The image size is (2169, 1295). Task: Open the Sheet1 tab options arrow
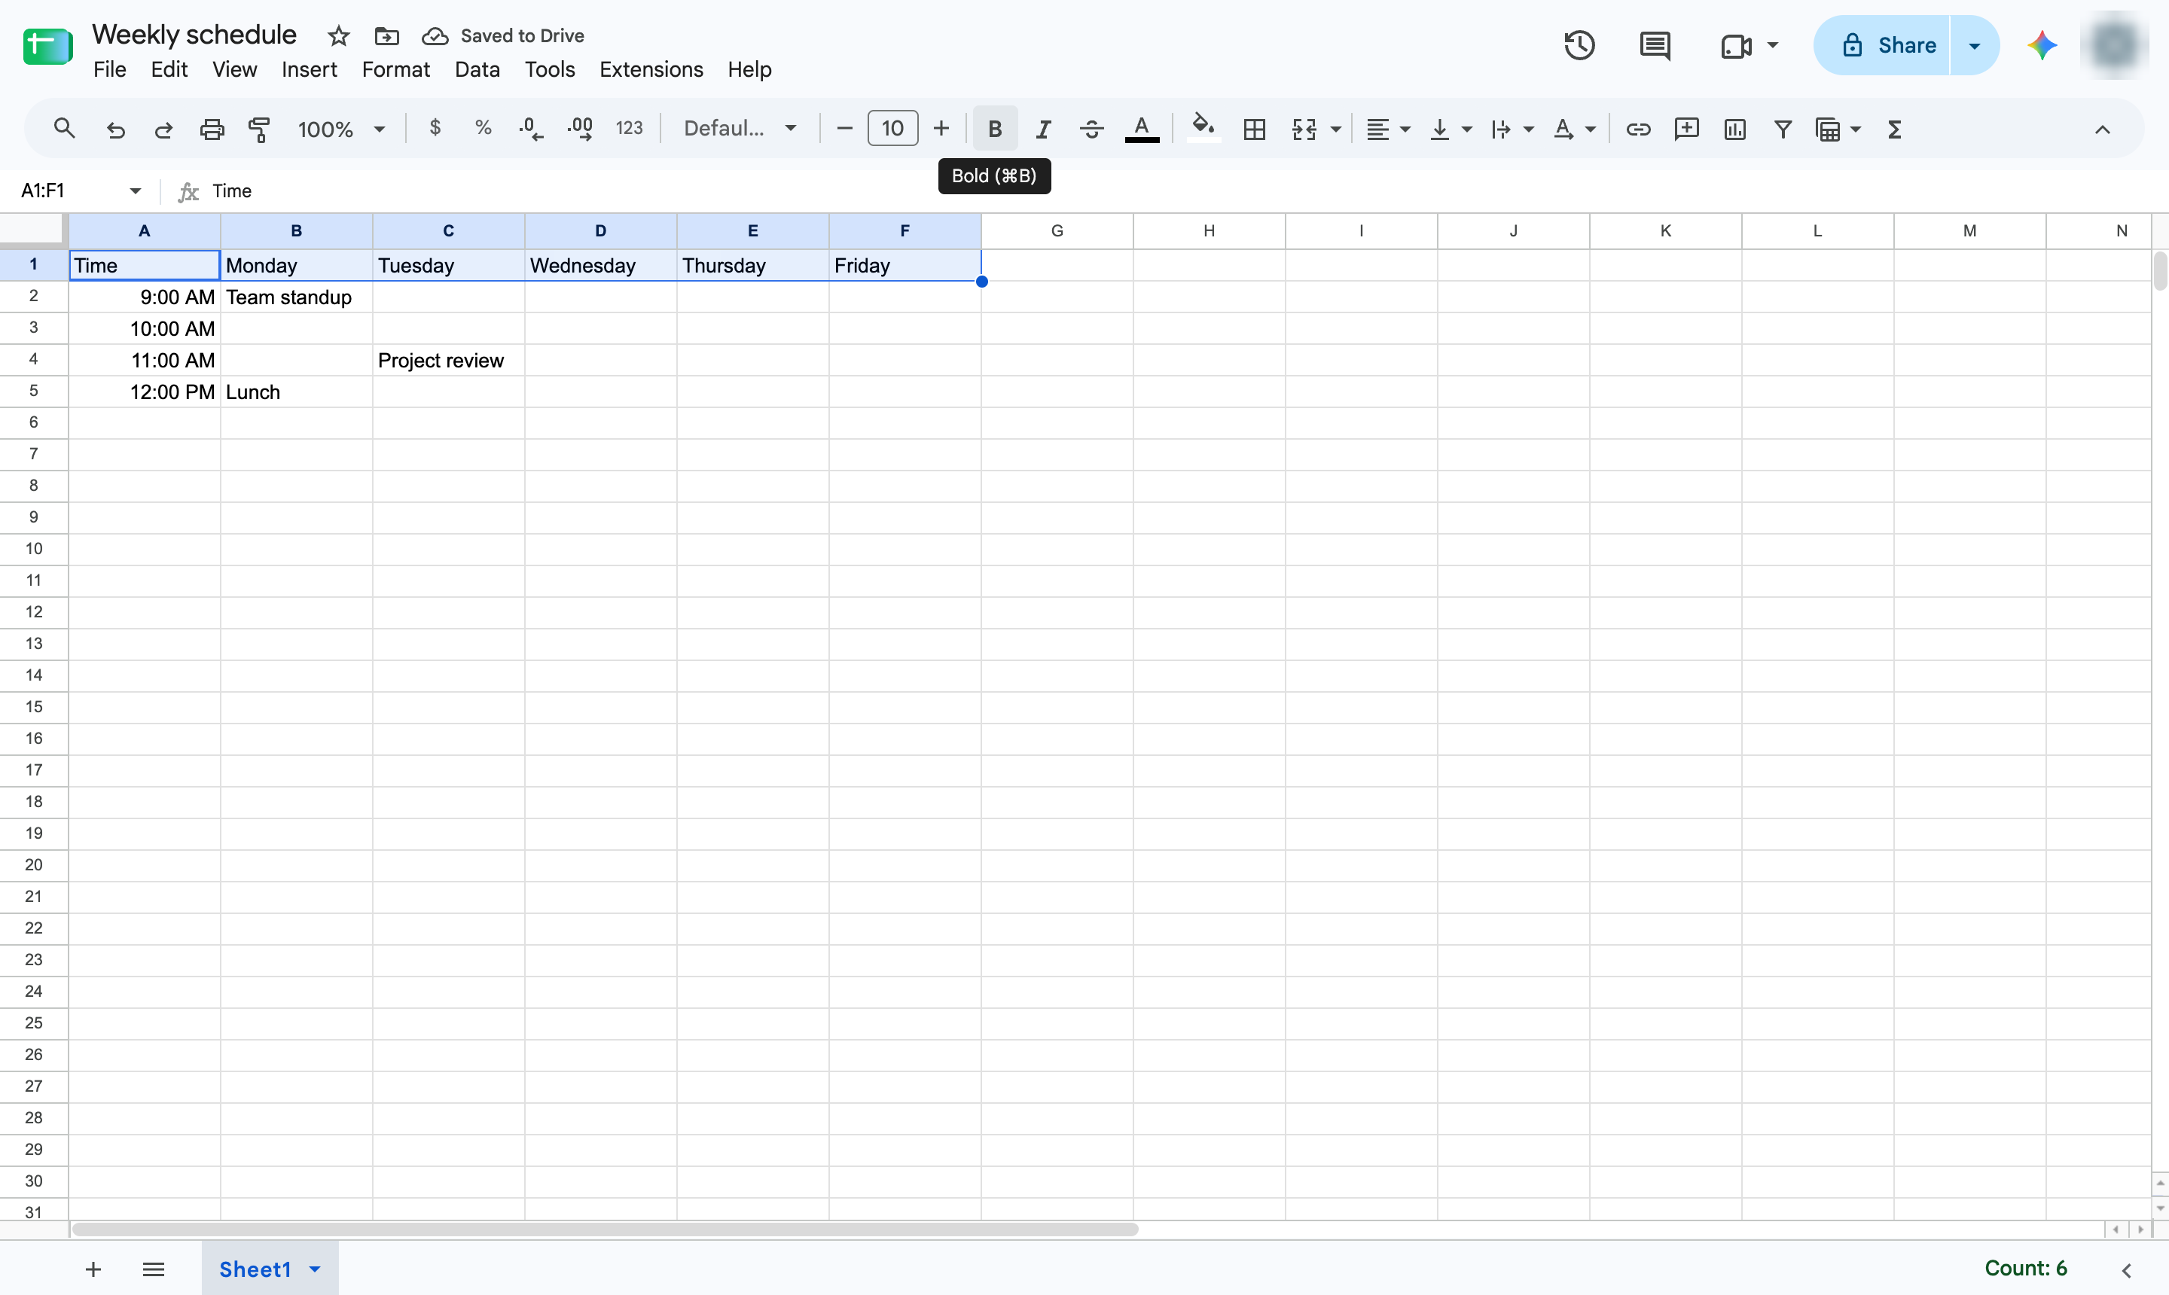point(315,1269)
